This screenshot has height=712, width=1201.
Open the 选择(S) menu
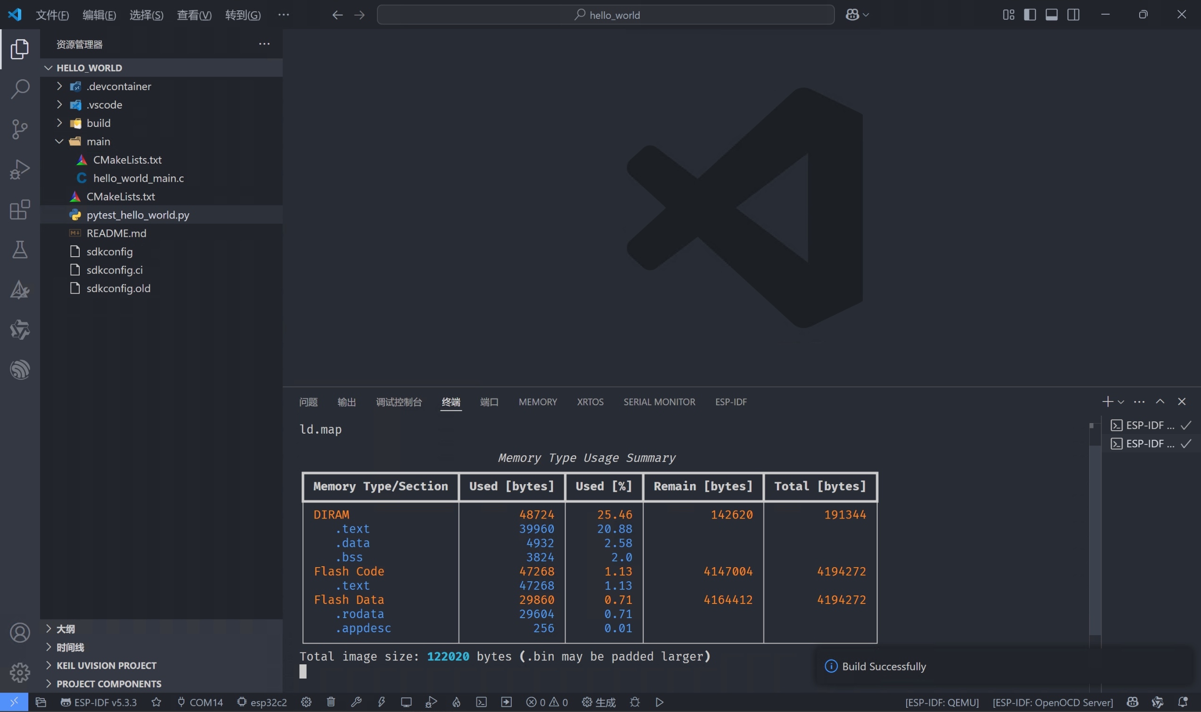click(146, 15)
